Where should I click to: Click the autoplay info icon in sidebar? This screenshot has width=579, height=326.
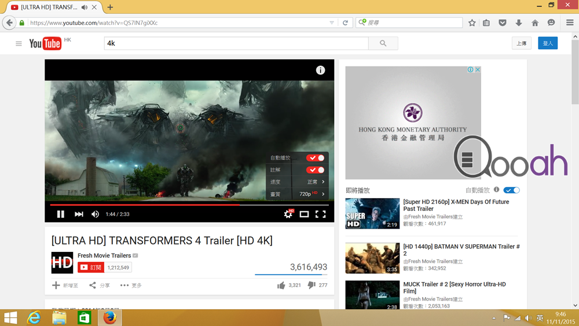(x=497, y=190)
